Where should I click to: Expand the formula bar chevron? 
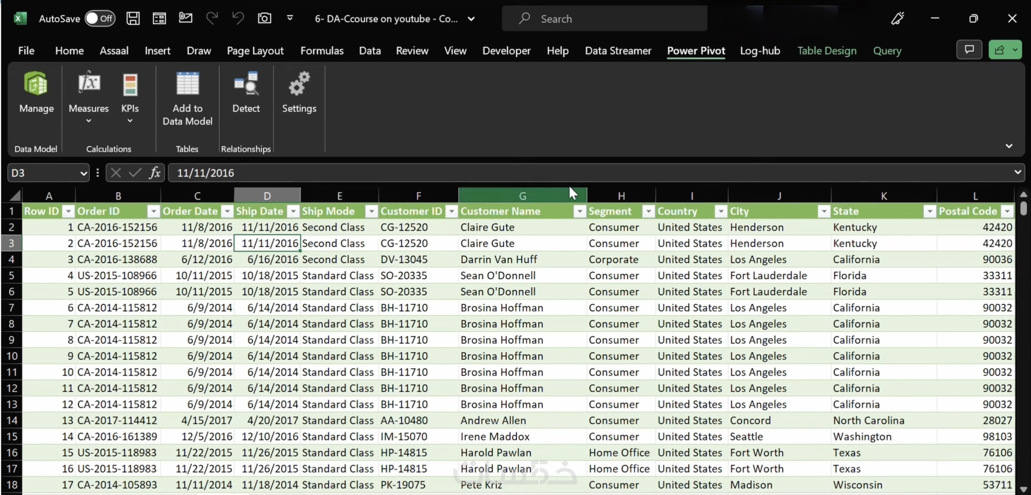point(1017,173)
